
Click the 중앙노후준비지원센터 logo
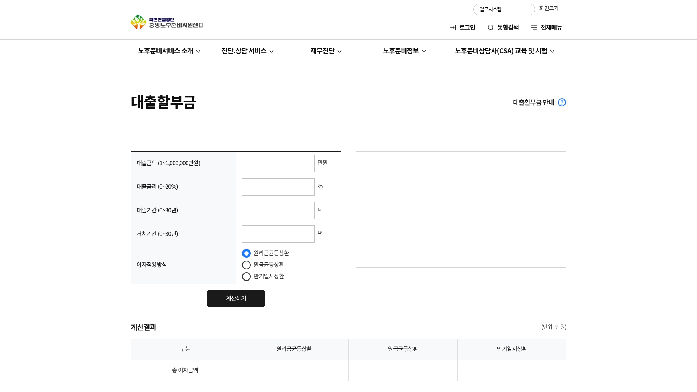coord(167,22)
